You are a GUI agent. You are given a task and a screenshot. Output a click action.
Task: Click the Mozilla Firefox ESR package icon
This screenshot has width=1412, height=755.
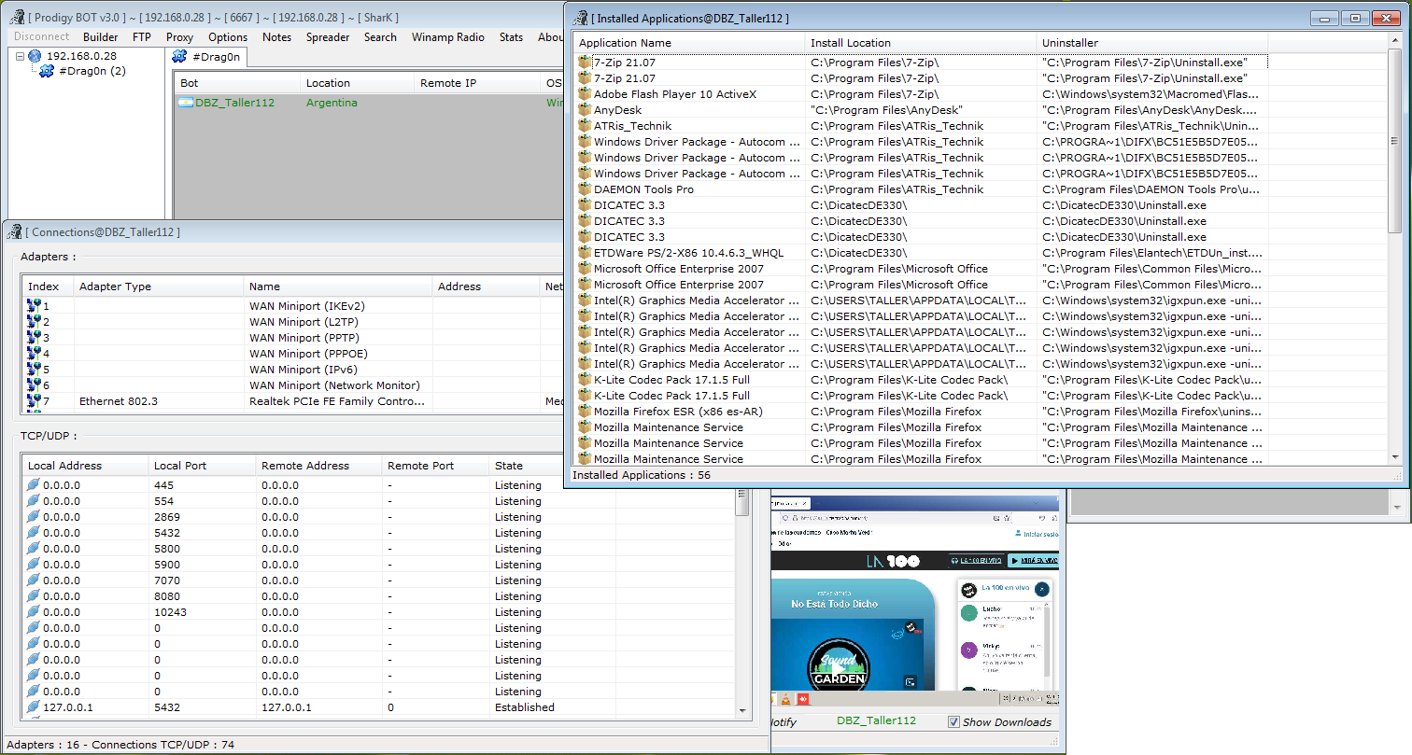pyautogui.click(x=586, y=412)
